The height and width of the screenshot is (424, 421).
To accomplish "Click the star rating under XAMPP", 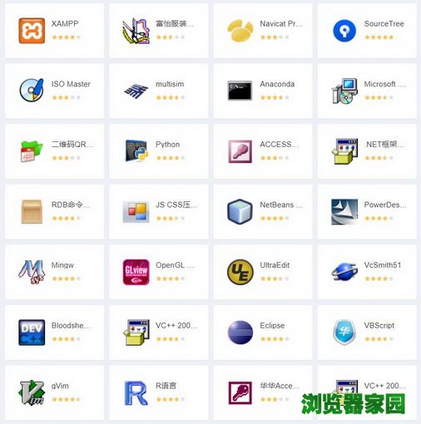I will coord(66,37).
